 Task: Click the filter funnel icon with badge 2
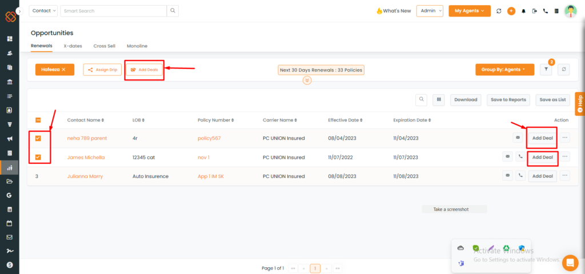546,69
